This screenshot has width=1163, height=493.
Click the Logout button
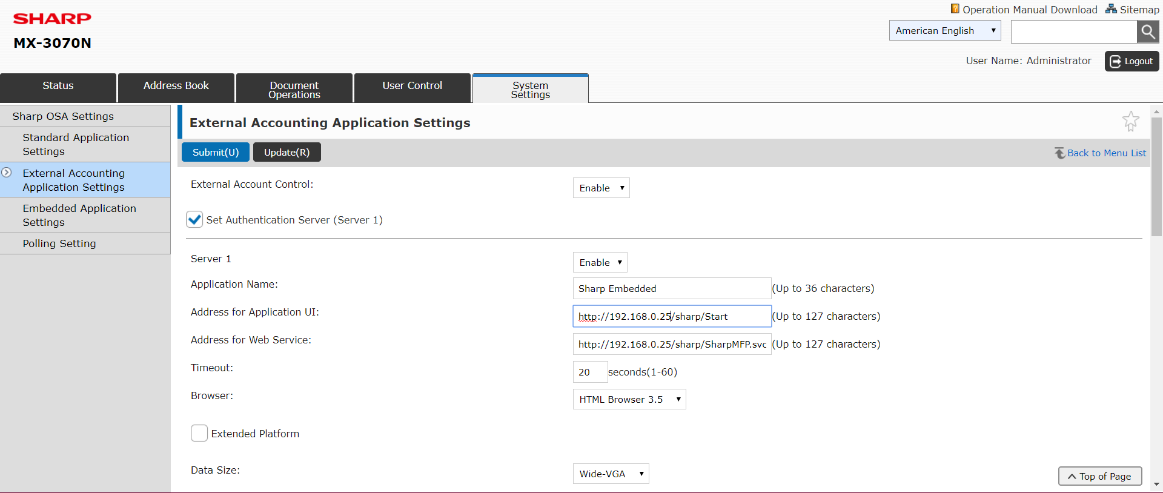(1132, 61)
